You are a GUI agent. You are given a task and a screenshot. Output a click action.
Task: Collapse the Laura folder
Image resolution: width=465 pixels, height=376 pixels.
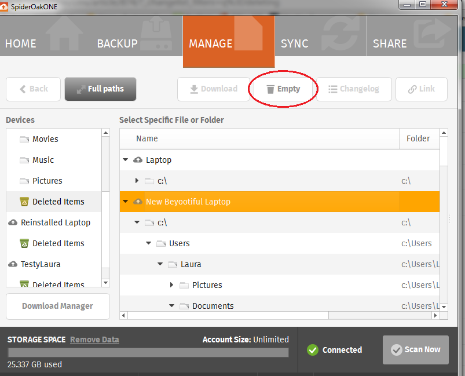[160, 264]
